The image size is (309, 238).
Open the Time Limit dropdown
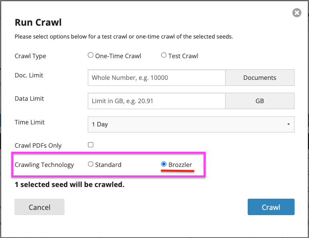pyautogui.click(x=191, y=124)
